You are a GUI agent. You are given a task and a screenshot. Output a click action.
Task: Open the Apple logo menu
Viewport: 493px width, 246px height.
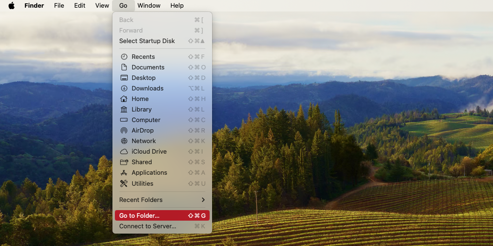(11, 6)
